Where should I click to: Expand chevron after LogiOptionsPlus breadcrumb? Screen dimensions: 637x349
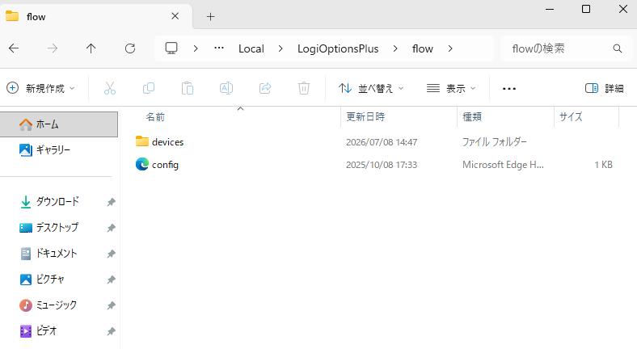(x=394, y=48)
